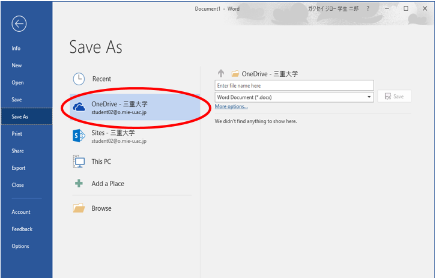This screenshot has width=436, height=278.
Task: Open Word Options
Action: [20, 246]
